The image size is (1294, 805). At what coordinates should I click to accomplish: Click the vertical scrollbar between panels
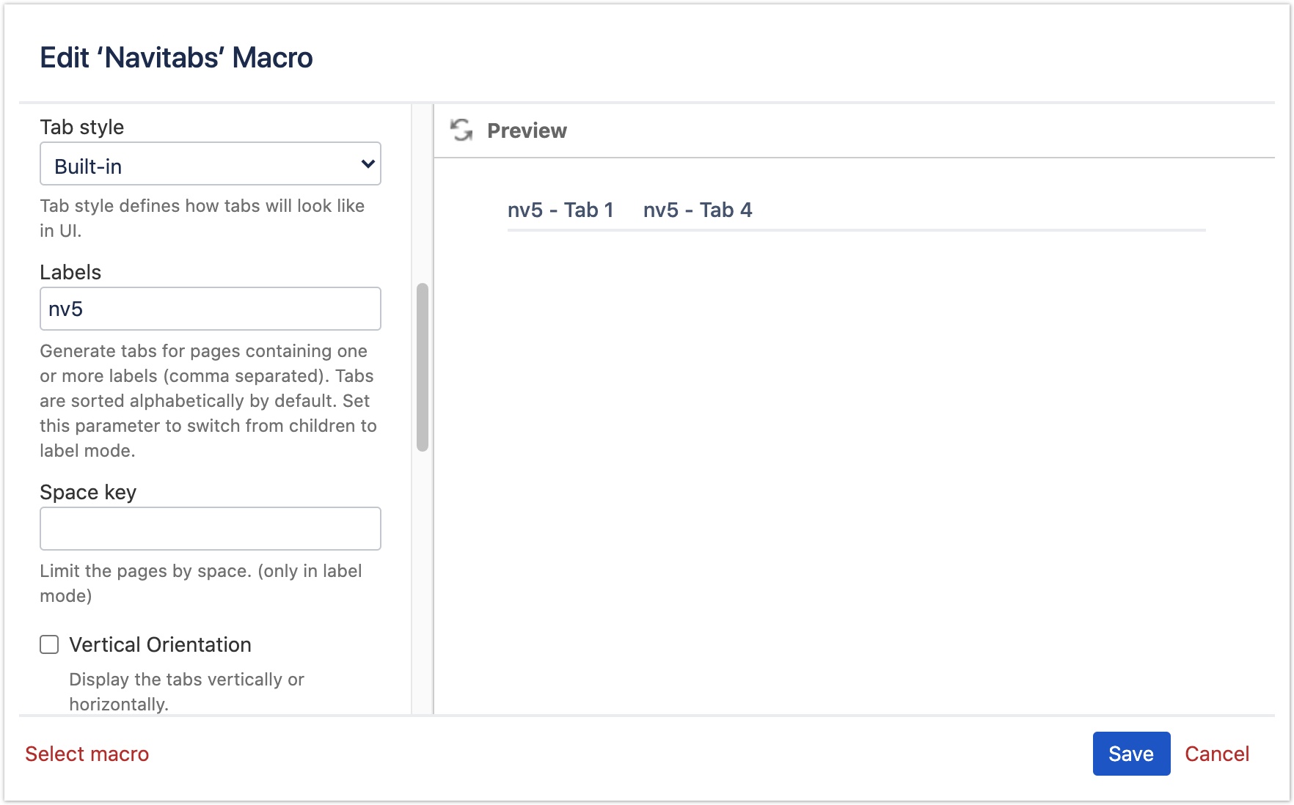tap(423, 364)
